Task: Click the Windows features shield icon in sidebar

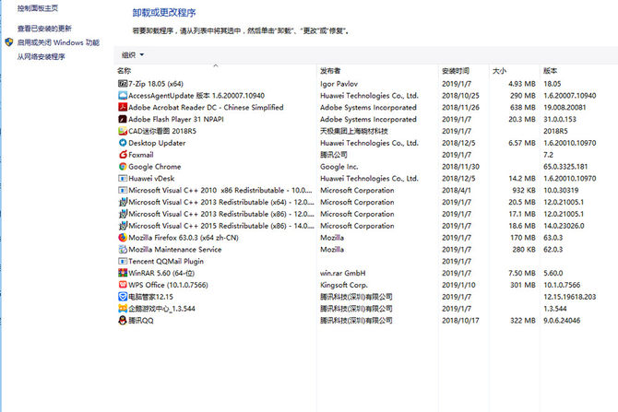Action: [9, 42]
